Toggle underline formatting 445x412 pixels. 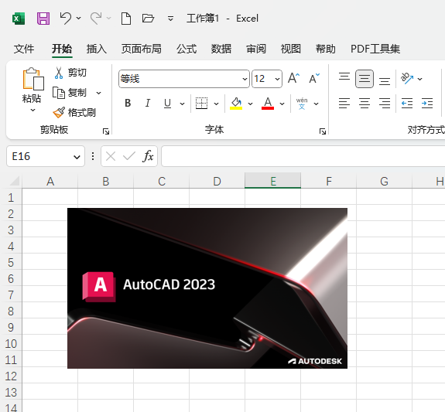coord(167,104)
